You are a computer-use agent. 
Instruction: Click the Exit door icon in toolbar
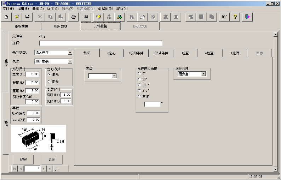pyautogui.click(x=247, y=17)
